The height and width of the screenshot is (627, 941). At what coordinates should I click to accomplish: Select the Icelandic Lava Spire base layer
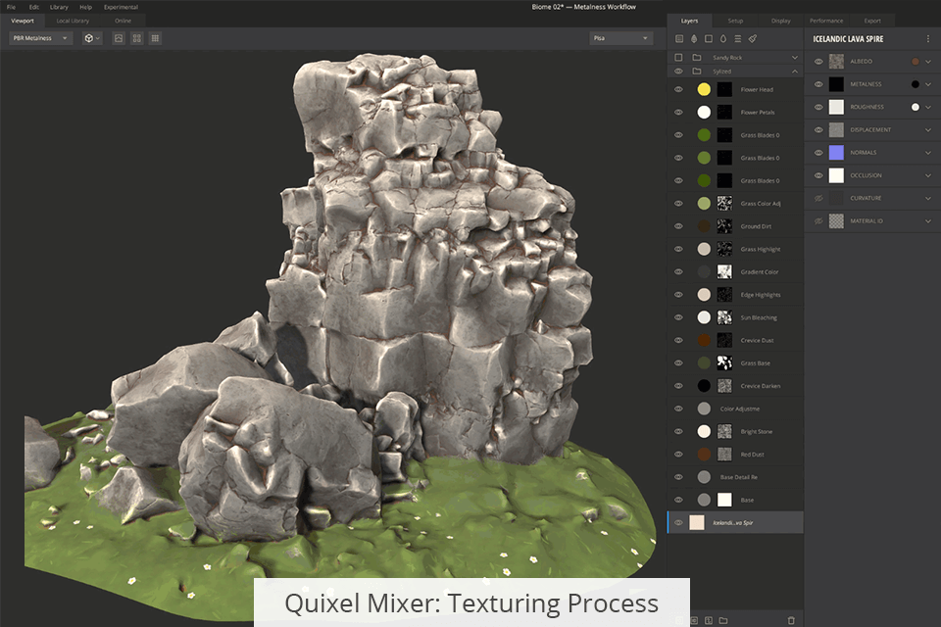[x=736, y=522]
